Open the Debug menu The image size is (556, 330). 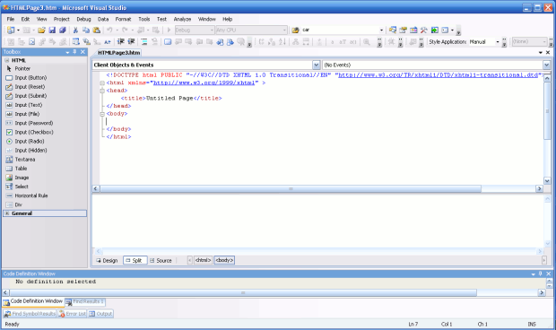click(x=83, y=19)
